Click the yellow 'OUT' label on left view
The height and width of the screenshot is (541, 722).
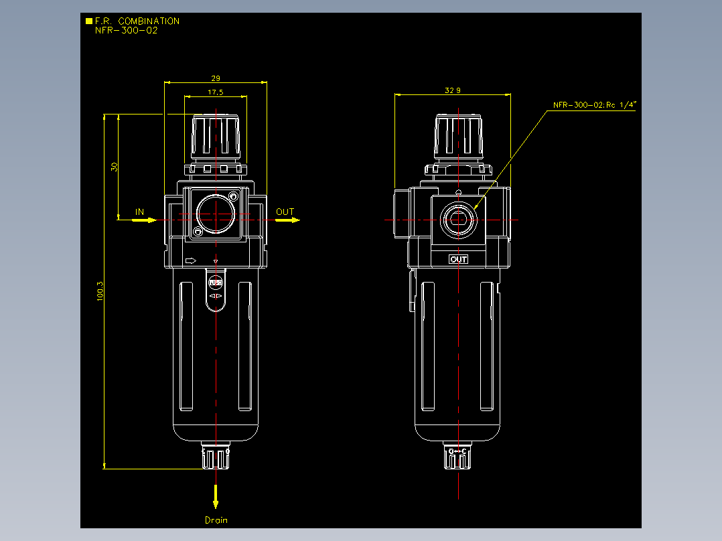coord(285,212)
